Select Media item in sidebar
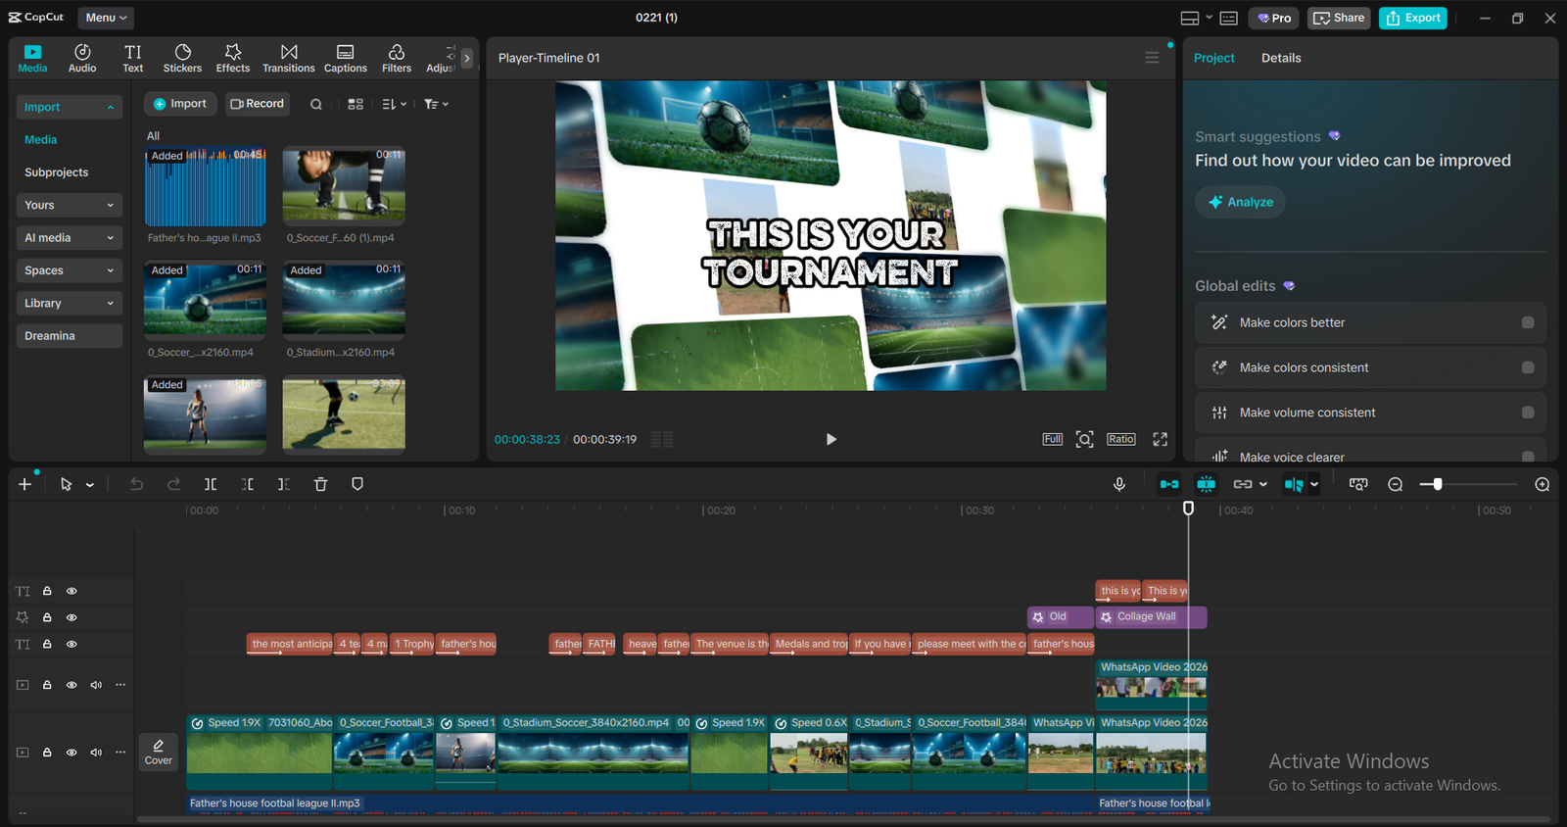The height and width of the screenshot is (827, 1567). point(41,139)
